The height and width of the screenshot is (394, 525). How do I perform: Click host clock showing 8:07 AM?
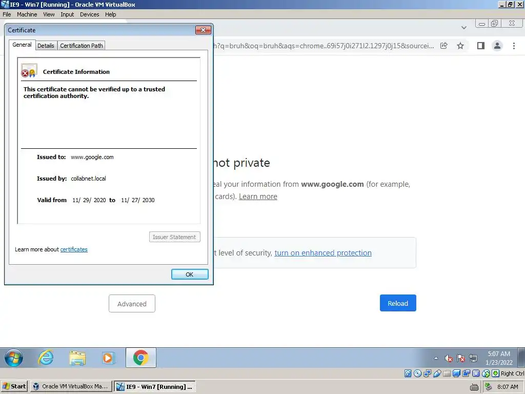coord(508,387)
